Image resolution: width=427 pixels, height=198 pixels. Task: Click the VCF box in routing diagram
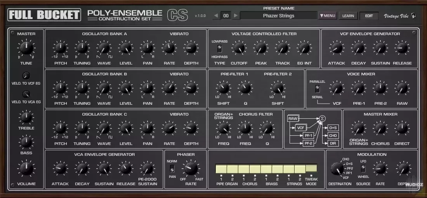[300, 128]
